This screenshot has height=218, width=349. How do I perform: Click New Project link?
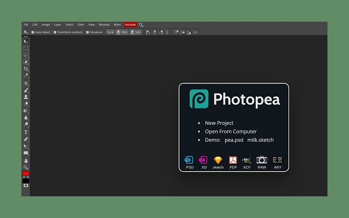click(219, 123)
